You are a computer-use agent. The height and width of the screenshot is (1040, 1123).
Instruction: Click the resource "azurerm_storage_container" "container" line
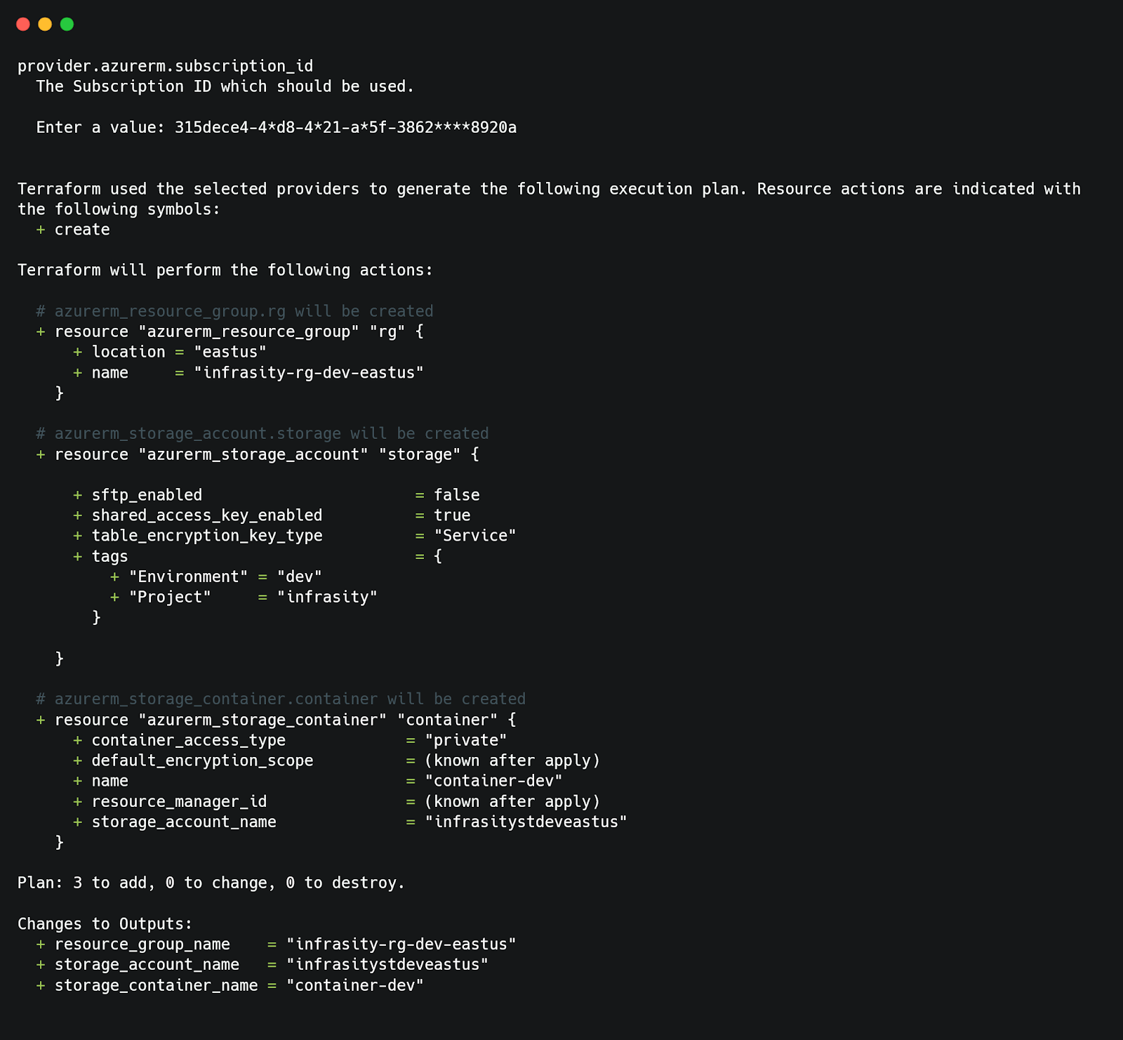pyautogui.click(x=277, y=720)
